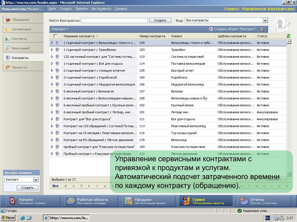Open the Вид view dropdown
Screen dimensions: 297x222
pyautogui.click(x=265, y=20)
